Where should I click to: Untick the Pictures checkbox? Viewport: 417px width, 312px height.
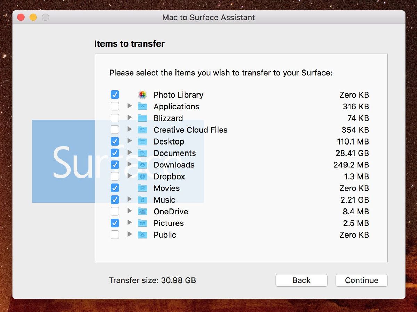pos(115,223)
